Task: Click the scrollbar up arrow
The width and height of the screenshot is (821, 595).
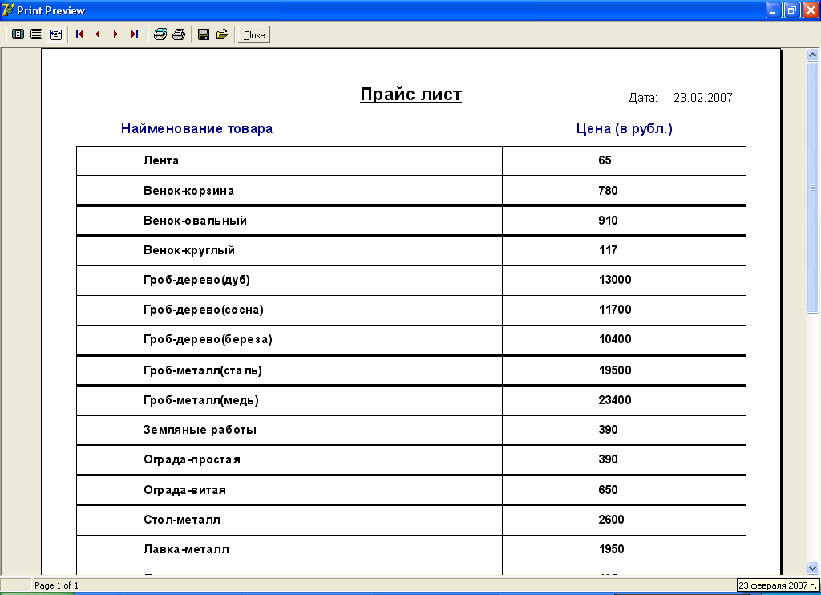Action: [813, 55]
